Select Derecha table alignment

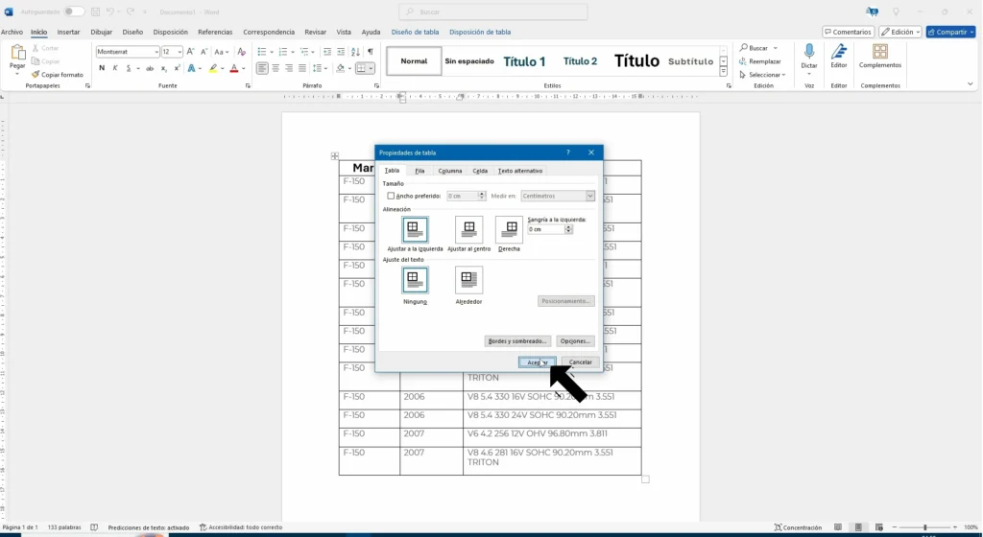pos(509,230)
